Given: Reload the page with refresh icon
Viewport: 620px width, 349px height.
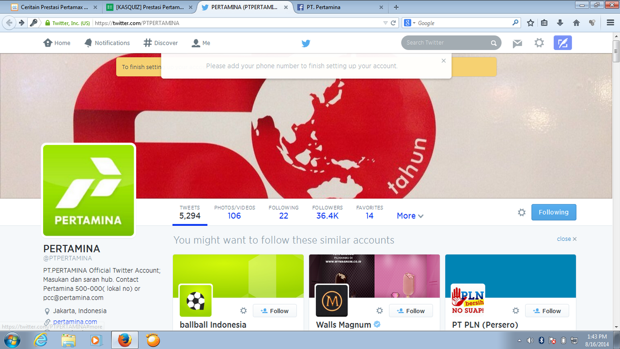Looking at the screenshot, I should [x=393, y=23].
